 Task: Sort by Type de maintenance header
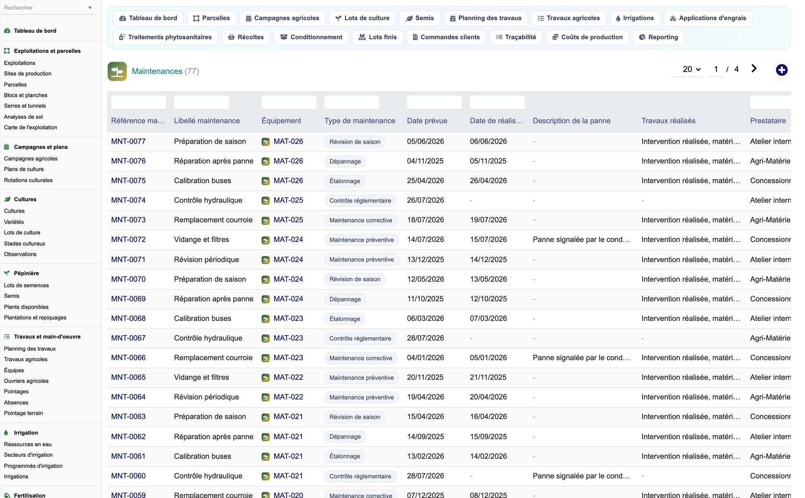(360, 121)
